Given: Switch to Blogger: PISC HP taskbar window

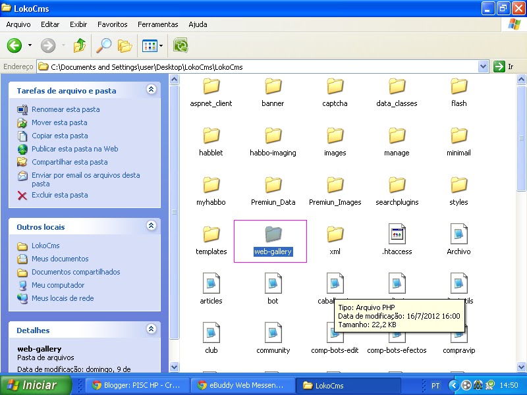Looking at the screenshot, I should (x=137, y=385).
